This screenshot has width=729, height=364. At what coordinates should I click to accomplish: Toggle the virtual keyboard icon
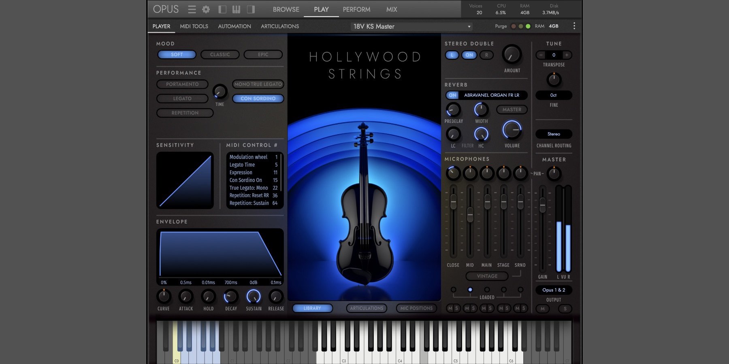[236, 9]
